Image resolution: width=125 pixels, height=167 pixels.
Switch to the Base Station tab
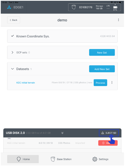click(x=61, y=159)
